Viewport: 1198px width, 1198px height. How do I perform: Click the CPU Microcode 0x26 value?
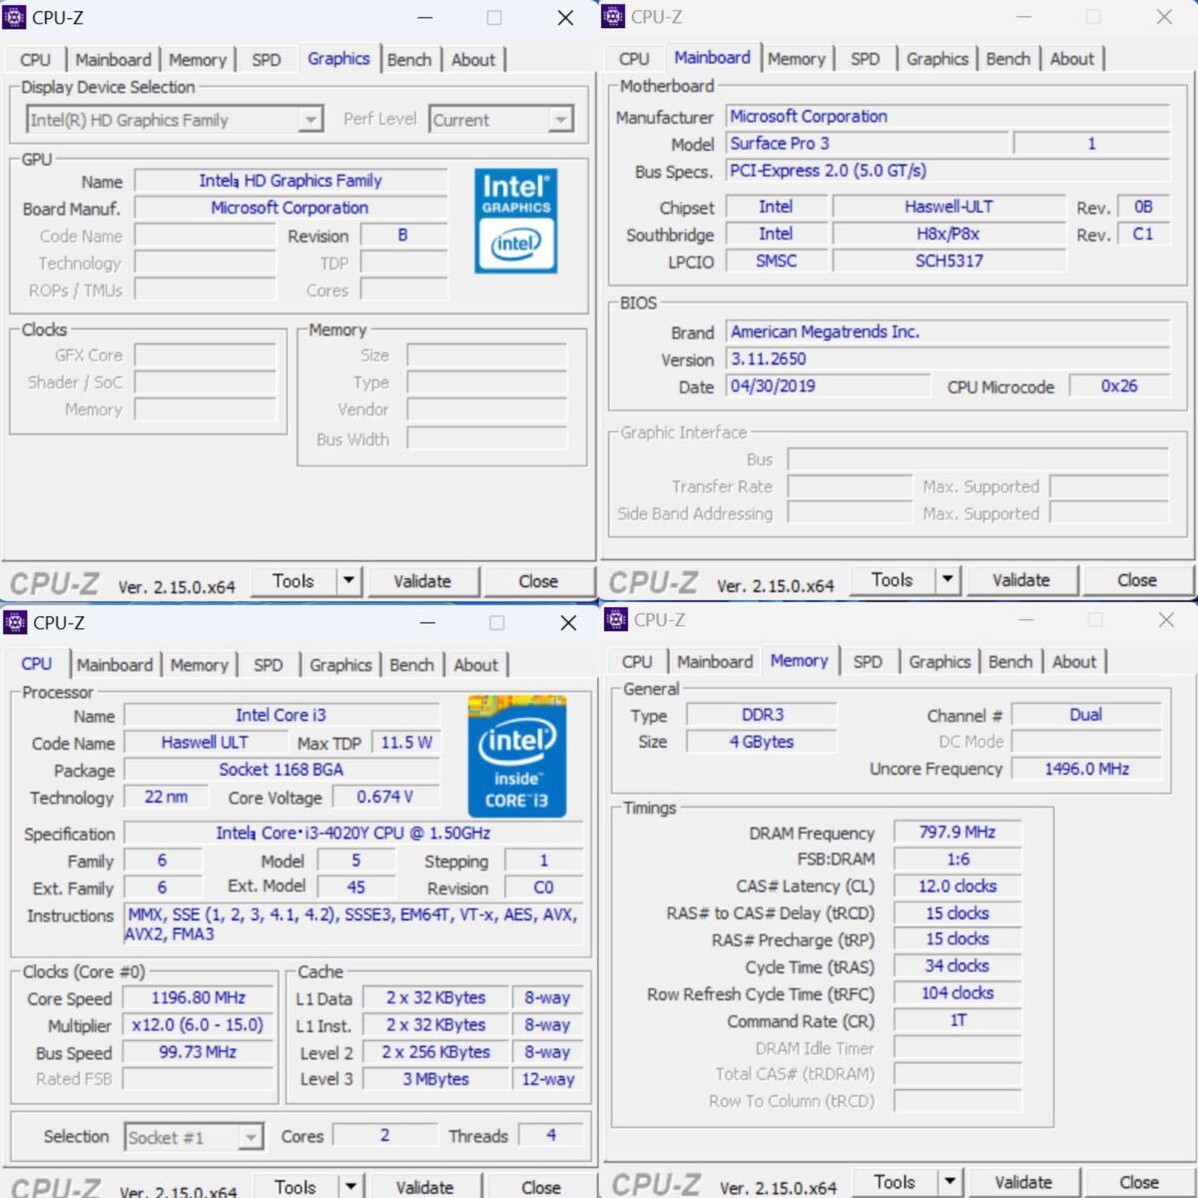[1119, 386]
